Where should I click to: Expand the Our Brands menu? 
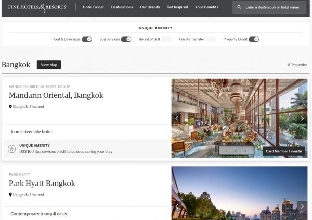click(150, 8)
